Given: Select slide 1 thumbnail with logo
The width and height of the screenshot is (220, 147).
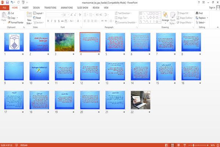Looking at the screenshot, I should point(14,42).
